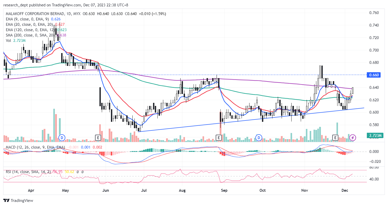Click the Aug label on the time axis
The height and width of the screenshot is (206, 388).
click(182, 190)
